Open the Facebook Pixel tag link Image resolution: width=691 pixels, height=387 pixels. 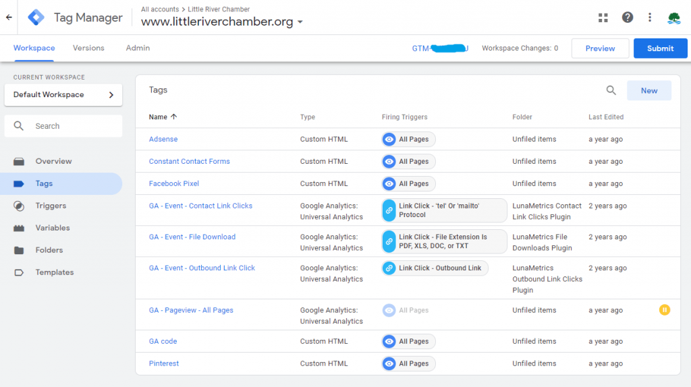173,183
